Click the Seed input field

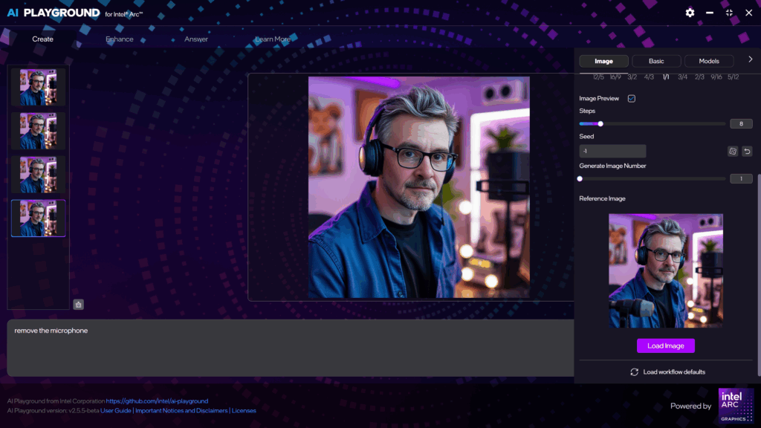[612, 152]
